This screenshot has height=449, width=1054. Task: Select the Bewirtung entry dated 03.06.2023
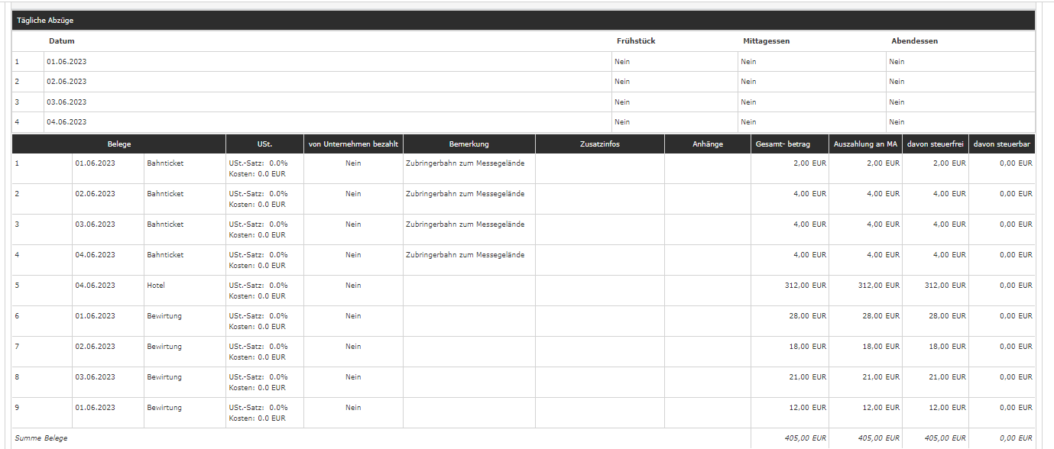(164, 377)
